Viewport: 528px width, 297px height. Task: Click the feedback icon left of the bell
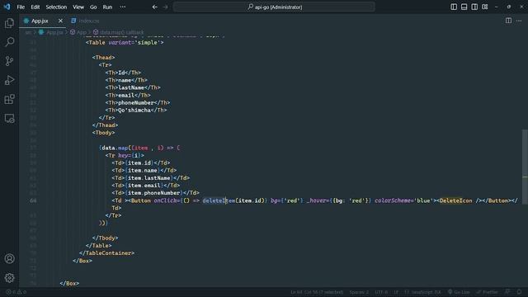(507, 292)
